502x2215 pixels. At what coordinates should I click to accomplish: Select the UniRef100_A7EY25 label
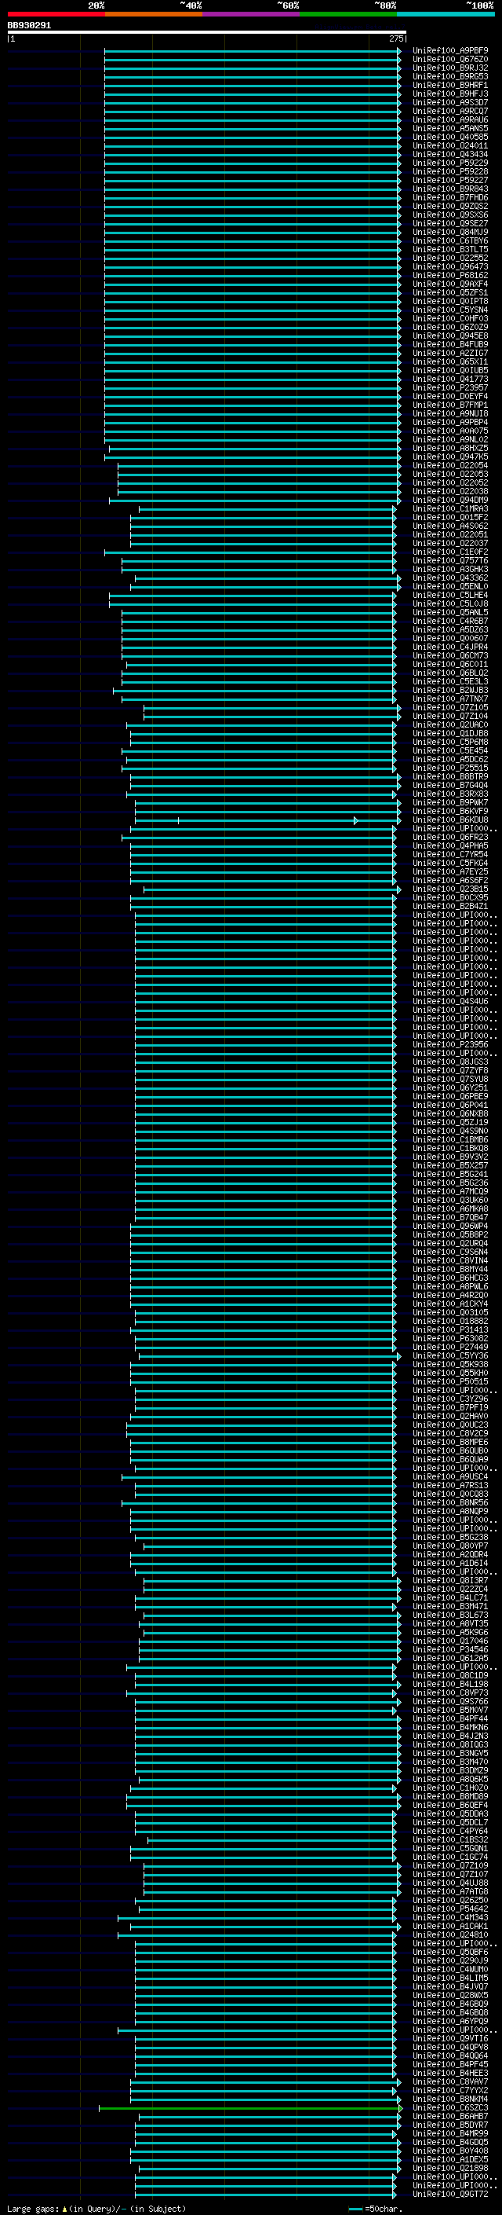pyautogui.click(x=449, y=871)
